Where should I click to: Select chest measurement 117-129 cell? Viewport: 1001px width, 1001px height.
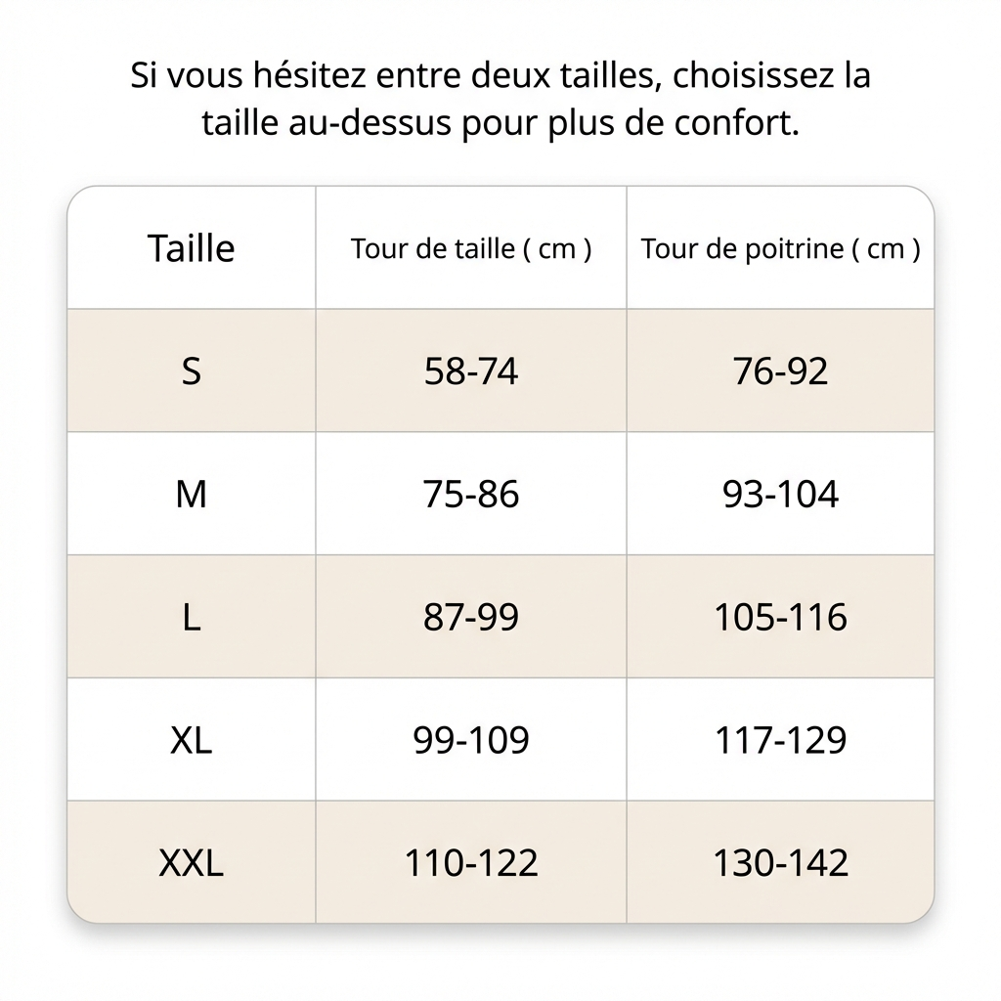click(780, 740)
